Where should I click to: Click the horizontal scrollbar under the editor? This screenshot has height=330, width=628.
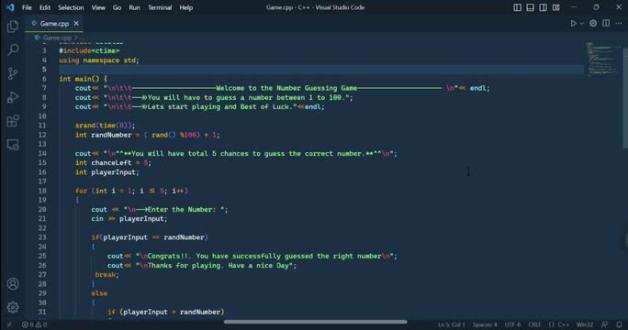tap(316, 322)
